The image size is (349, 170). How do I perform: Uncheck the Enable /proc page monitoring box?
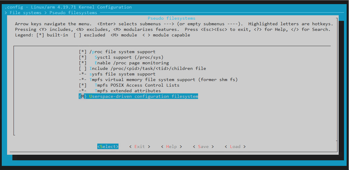pos(83,63)
